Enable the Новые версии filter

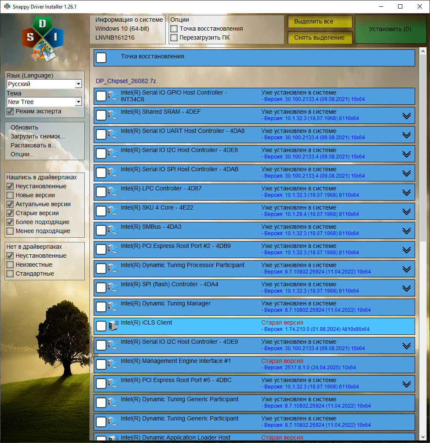(x=10, y=195)
